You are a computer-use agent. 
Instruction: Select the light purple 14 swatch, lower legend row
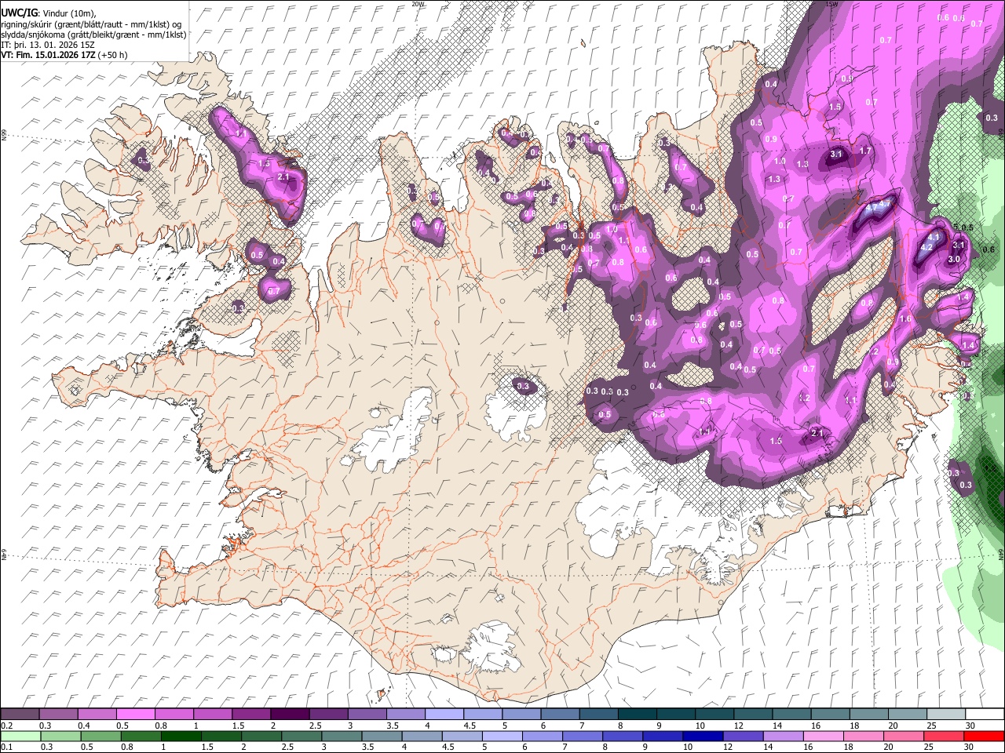(x=783, y=736)
